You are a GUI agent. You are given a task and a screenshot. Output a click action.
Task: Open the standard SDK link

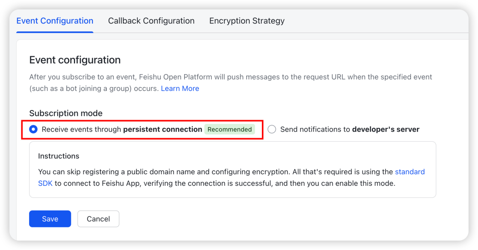[410, 172]
